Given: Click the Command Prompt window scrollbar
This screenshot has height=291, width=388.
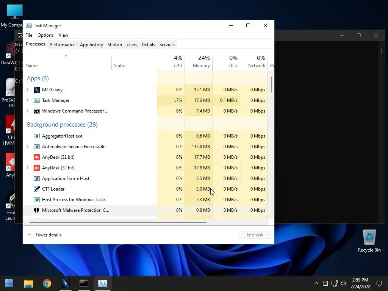Looking at the screenshot, I should pos(382,51).
